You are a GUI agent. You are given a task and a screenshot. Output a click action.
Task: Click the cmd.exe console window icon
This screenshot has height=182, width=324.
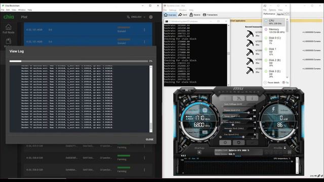coord(167,21)
